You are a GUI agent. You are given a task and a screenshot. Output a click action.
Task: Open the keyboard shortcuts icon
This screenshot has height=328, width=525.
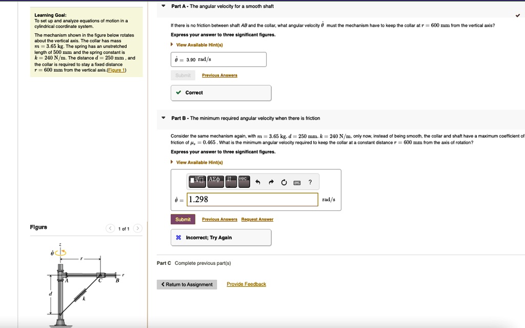click(x=297, y=181)
